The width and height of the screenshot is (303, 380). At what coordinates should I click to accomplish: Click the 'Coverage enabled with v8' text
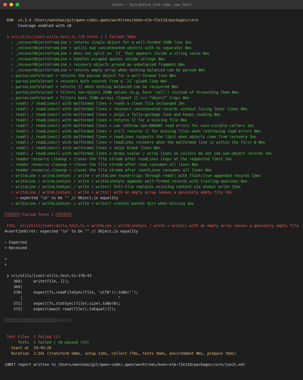[x=45, y=26]
